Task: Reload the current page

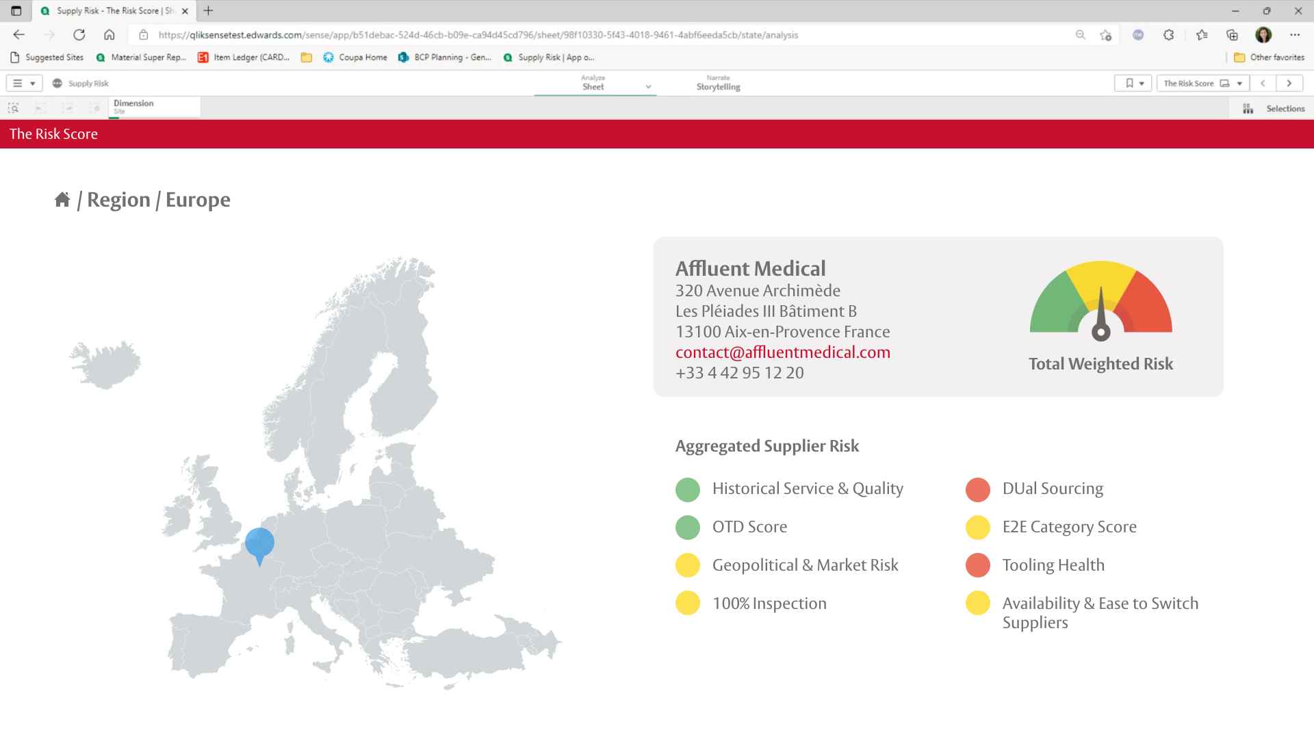Action: click(79, 35)
